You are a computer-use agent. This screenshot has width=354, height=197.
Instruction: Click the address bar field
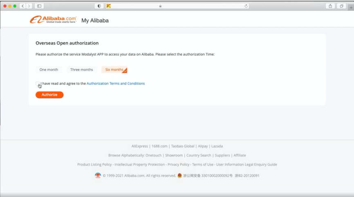pyautogui.click(x=178, y=6)
